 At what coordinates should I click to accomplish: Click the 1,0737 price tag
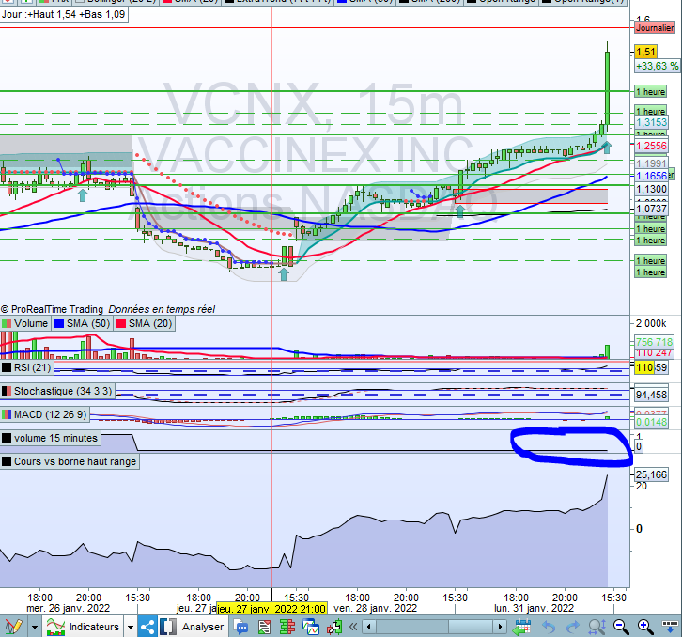point(651,209)
